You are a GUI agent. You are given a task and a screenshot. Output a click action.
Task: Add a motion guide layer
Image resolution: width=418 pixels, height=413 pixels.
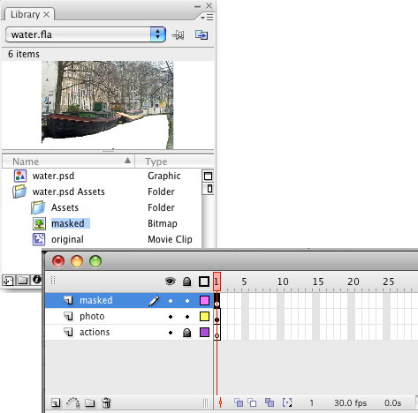pos(72,402)
